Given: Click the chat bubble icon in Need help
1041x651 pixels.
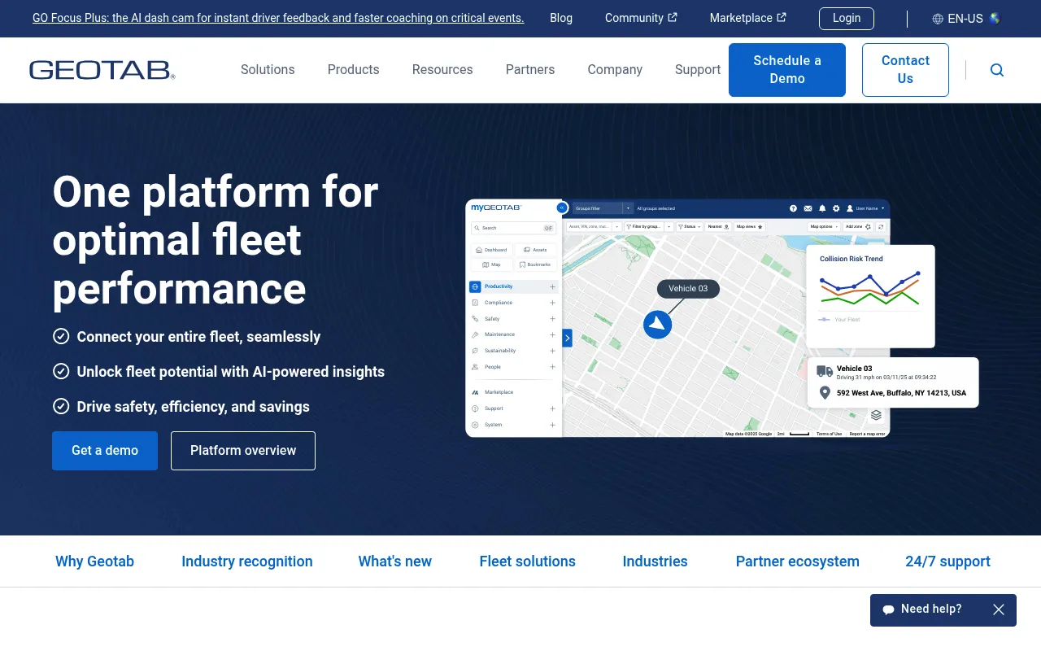Looking at the screenshot, I should (x=890, y=609).
